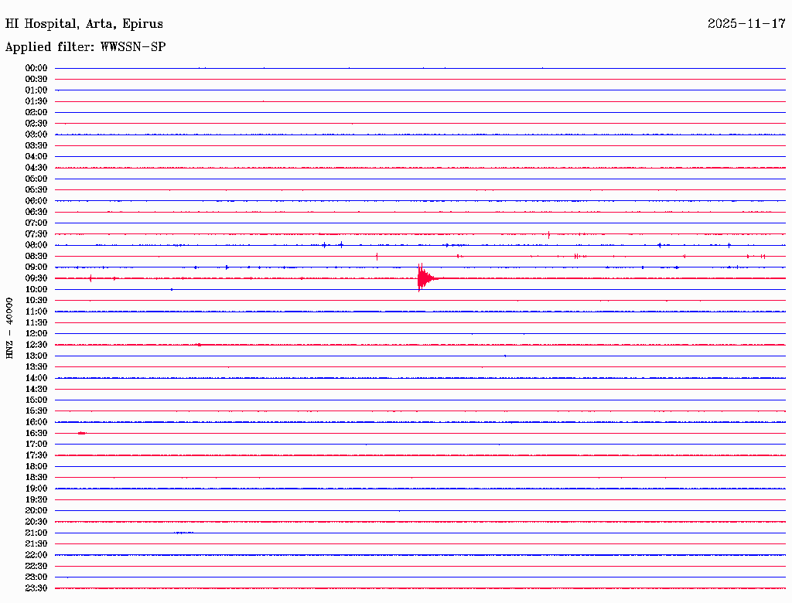792x603 pixels.
Task: Click the blue dot on the 10:00 trace
Action: [171, 289]
